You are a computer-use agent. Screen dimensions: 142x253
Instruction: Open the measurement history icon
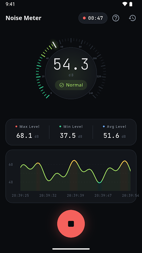pos(132,18)
